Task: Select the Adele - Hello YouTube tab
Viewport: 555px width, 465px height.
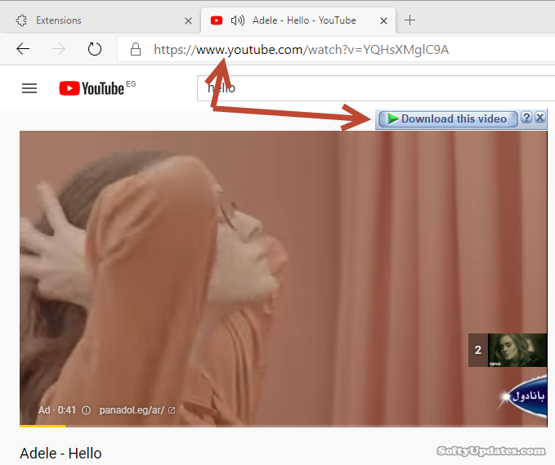Action: (298, 20)
